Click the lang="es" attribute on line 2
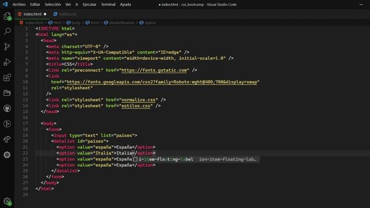The height and width of the screenshot is (208, 370). tap(63, 35)
